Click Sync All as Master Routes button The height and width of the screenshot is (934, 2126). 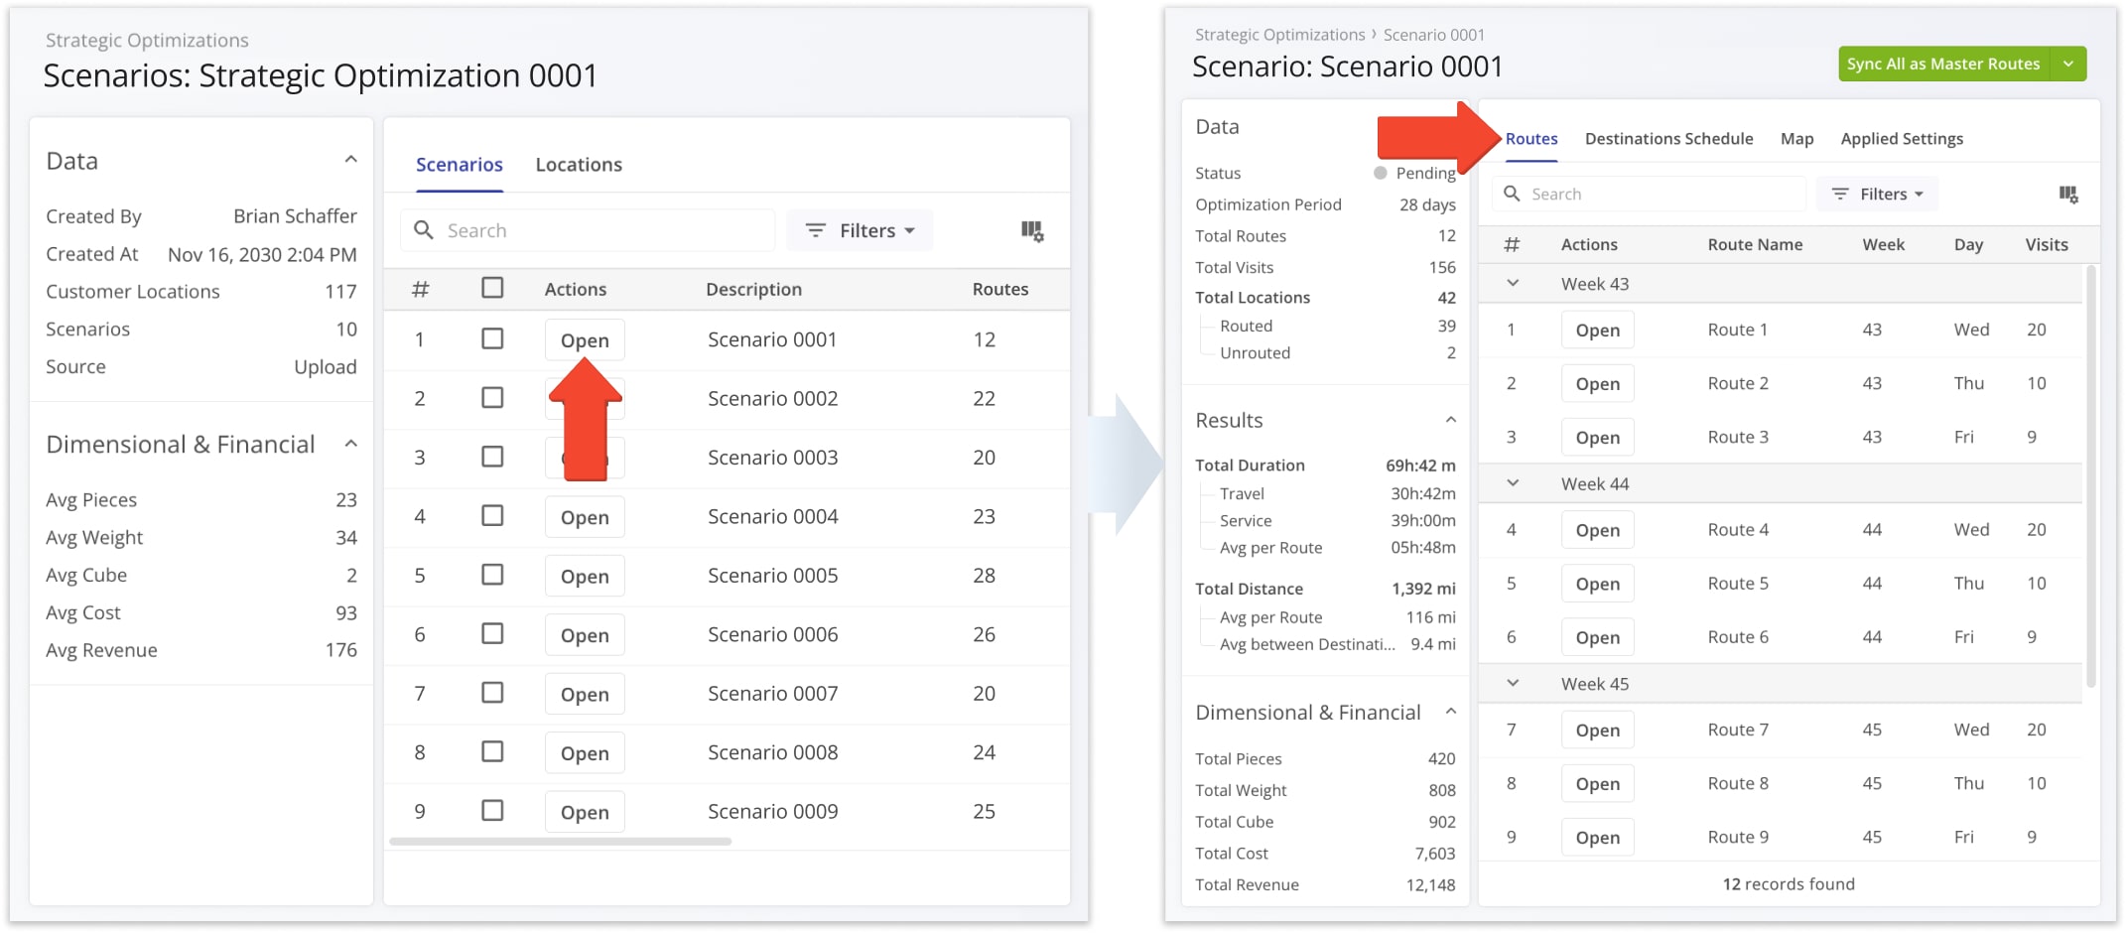(x=1942, y=64)
